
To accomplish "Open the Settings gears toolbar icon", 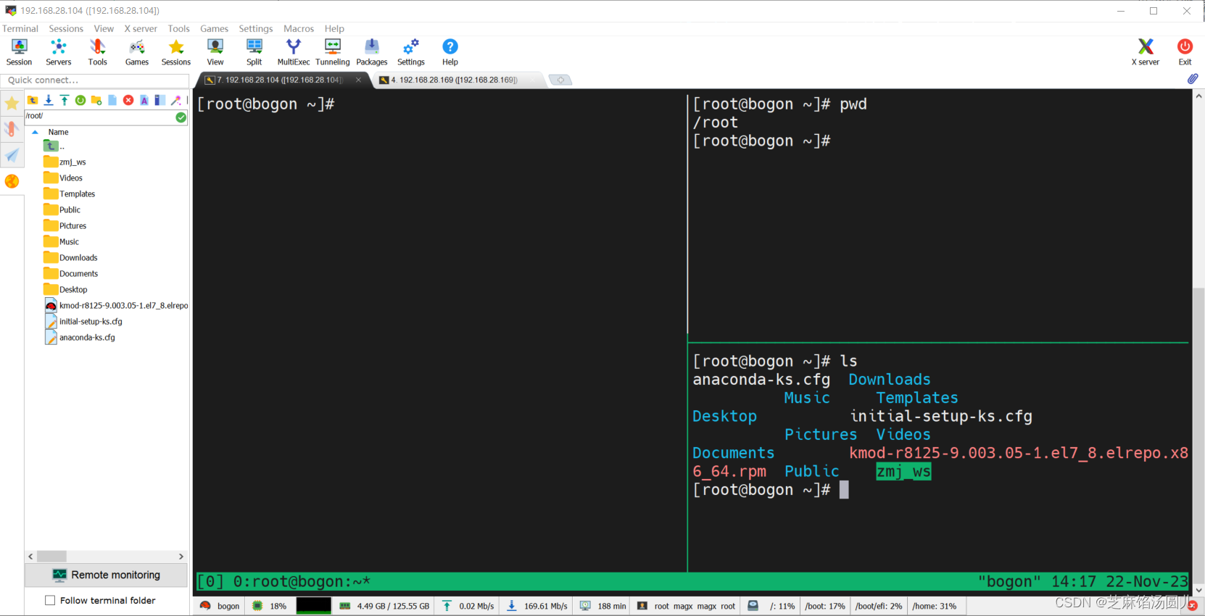I will (411, 52).
